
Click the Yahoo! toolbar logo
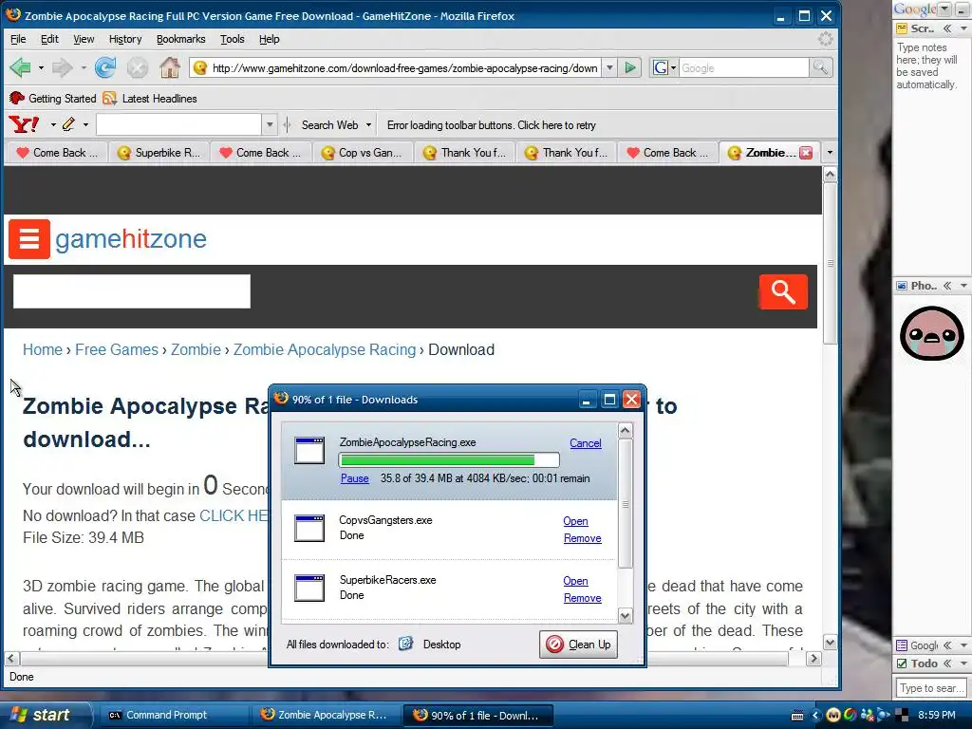point(24,124)
